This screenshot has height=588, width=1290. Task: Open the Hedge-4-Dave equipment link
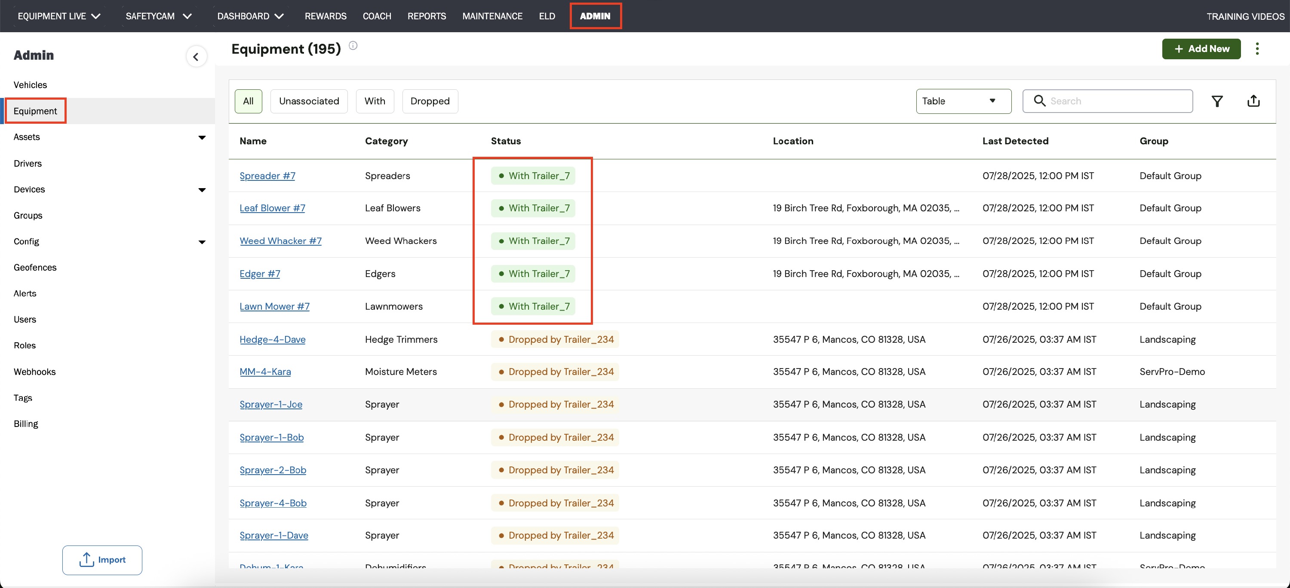[273, 339]
